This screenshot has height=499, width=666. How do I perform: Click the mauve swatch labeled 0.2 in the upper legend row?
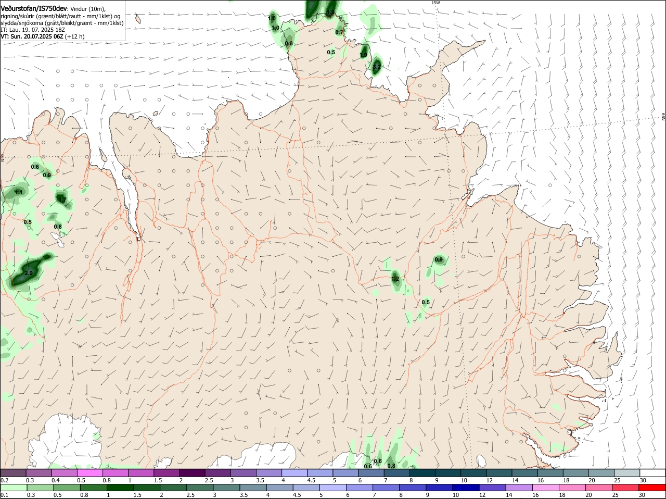click(14, 473)
